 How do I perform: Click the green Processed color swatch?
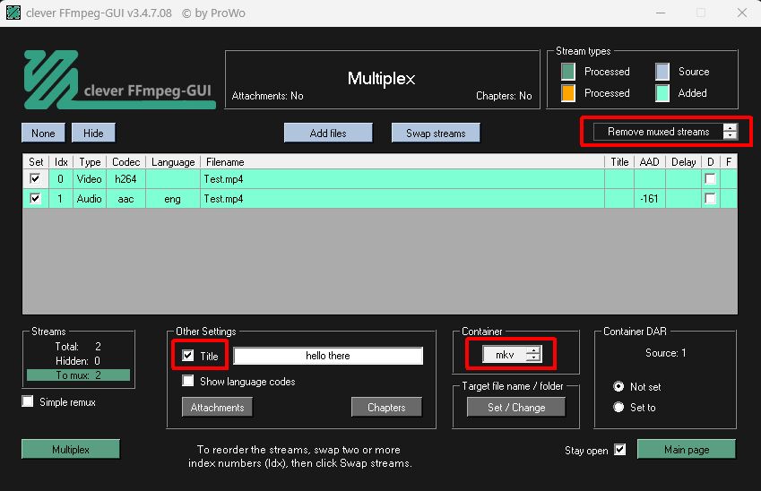tap(568, 72)
